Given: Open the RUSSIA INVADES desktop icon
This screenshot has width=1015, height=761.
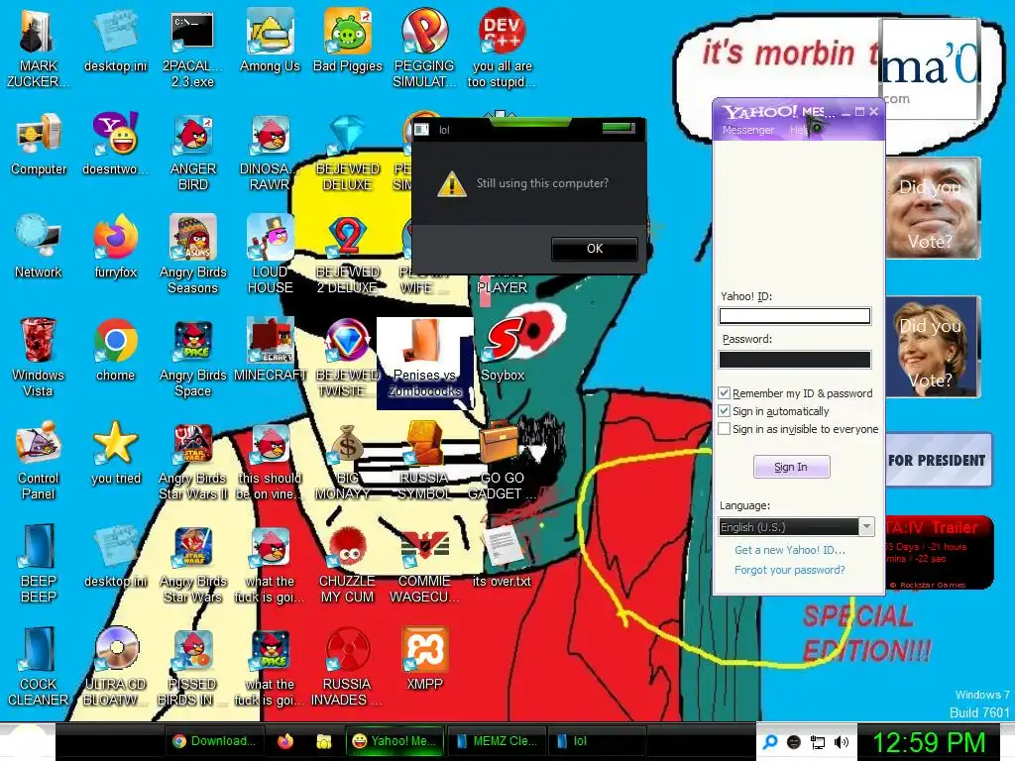Looking at the screenshot, I should (347, 666).
